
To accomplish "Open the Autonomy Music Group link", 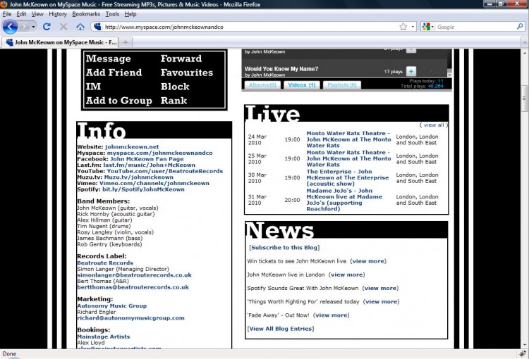I will point(111,306).
